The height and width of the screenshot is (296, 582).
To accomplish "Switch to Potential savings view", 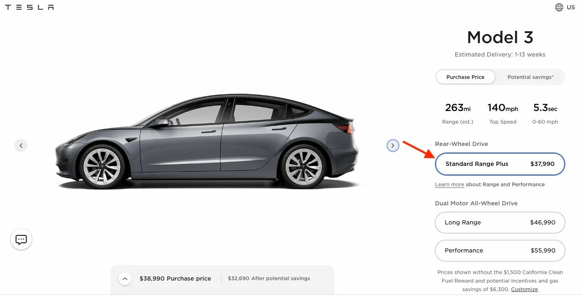I will click(x=530, y=77).
